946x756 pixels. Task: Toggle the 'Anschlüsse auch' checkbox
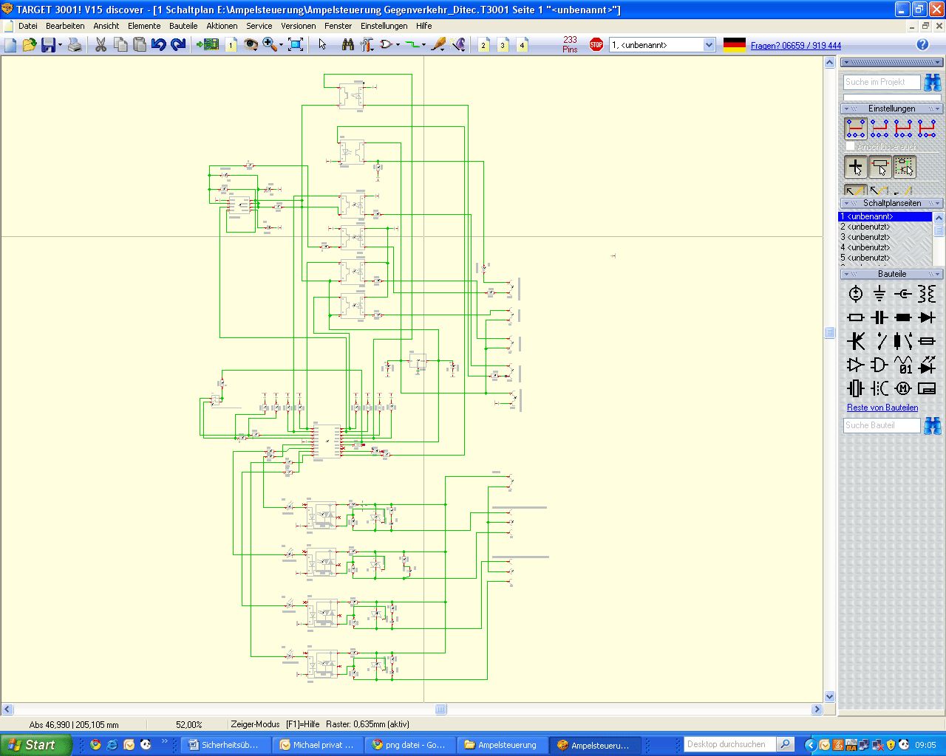[x=850, y=147]
